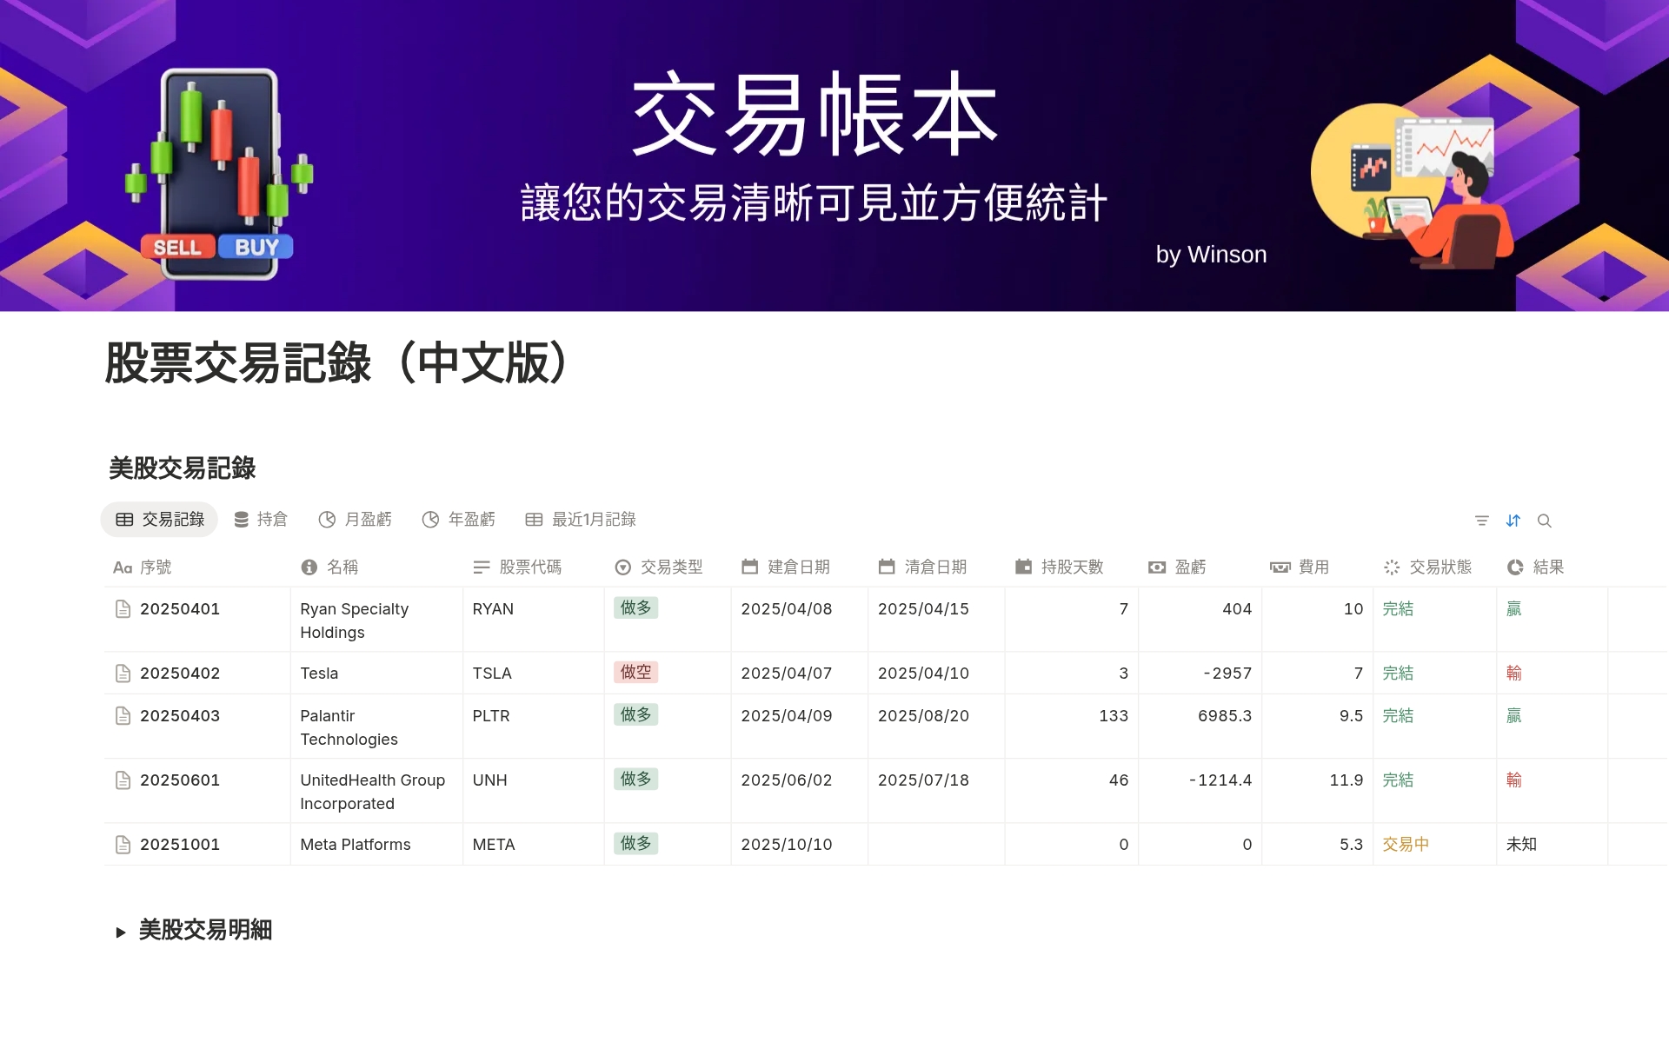Open page icon for record 20250401
The width and height of the screenshot is (1669, 1042).
click(123, 609)
